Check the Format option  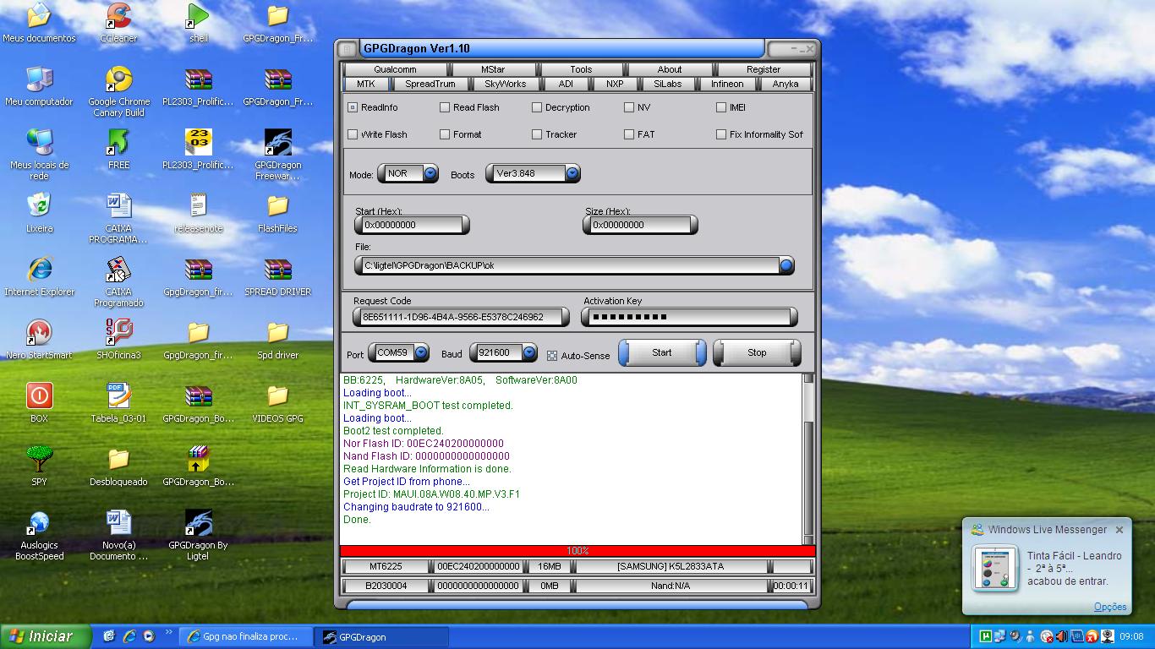(x=445, y=134)
